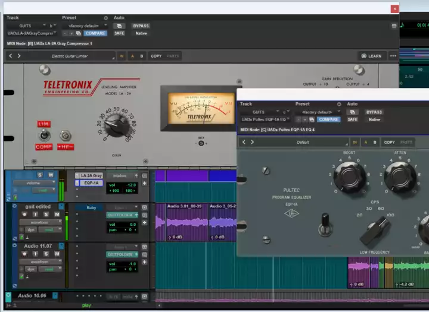Click the LA-2A Learn MIDI button
429x312 pixels.
coord(372,56)
